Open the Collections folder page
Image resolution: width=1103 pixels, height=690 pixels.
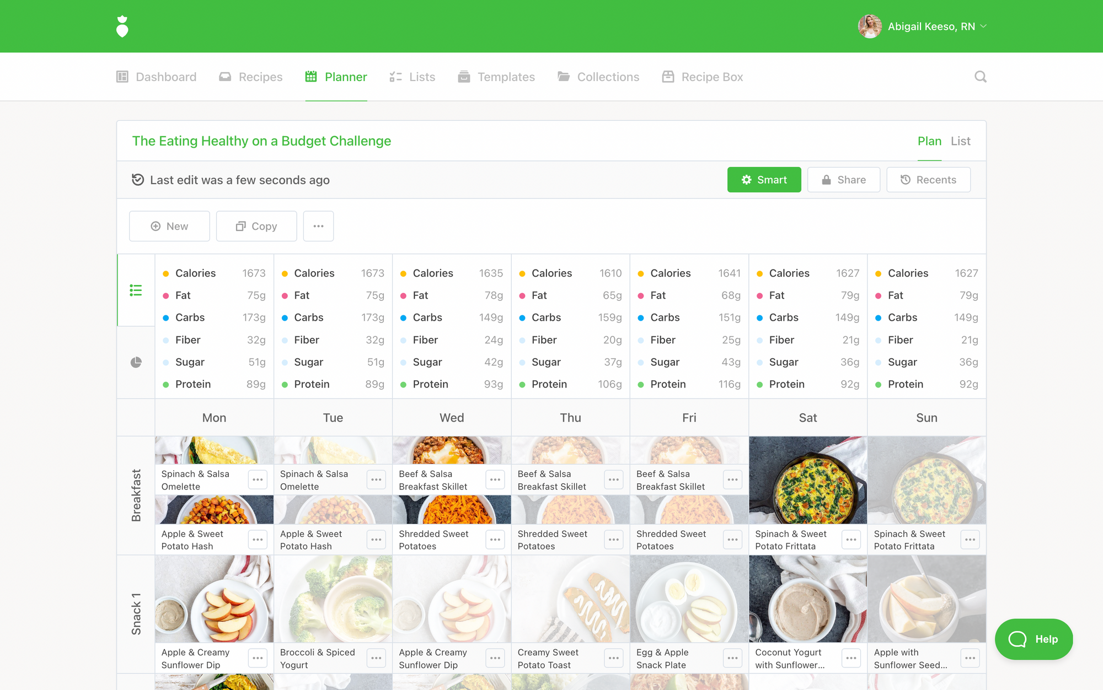point(598,77)
